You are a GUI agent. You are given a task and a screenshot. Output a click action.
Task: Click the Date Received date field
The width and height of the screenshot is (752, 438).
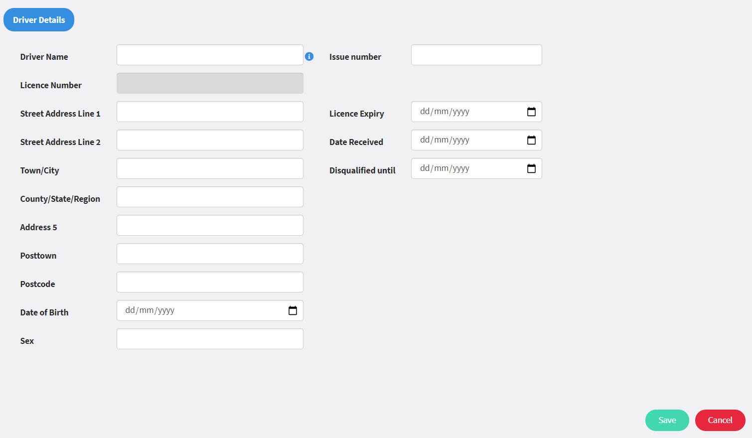pos(476,140)
